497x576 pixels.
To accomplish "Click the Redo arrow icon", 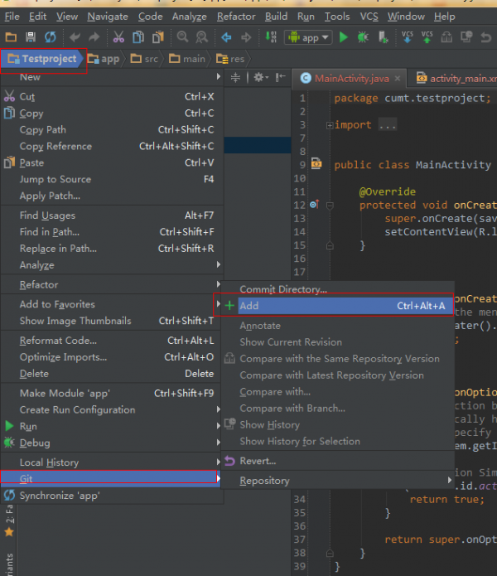I will coord(94,37).
